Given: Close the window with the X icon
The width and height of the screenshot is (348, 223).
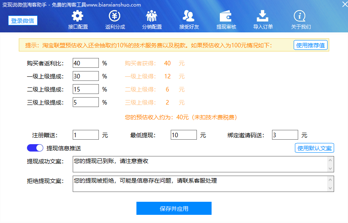Looking at the screenshot, I should [x=345, y=4].
